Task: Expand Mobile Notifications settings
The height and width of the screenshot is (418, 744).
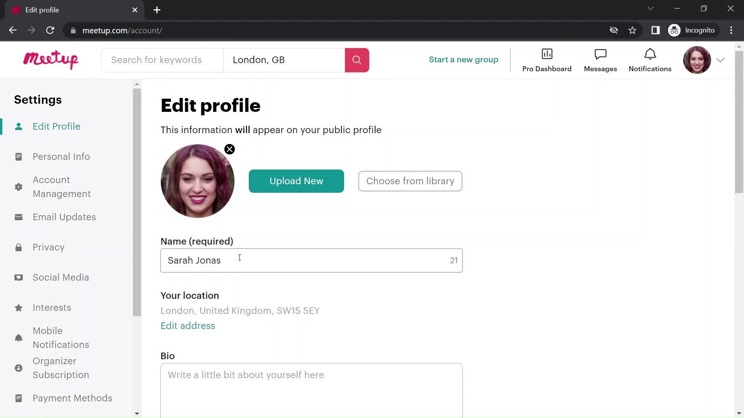Action: pos(61,337)
